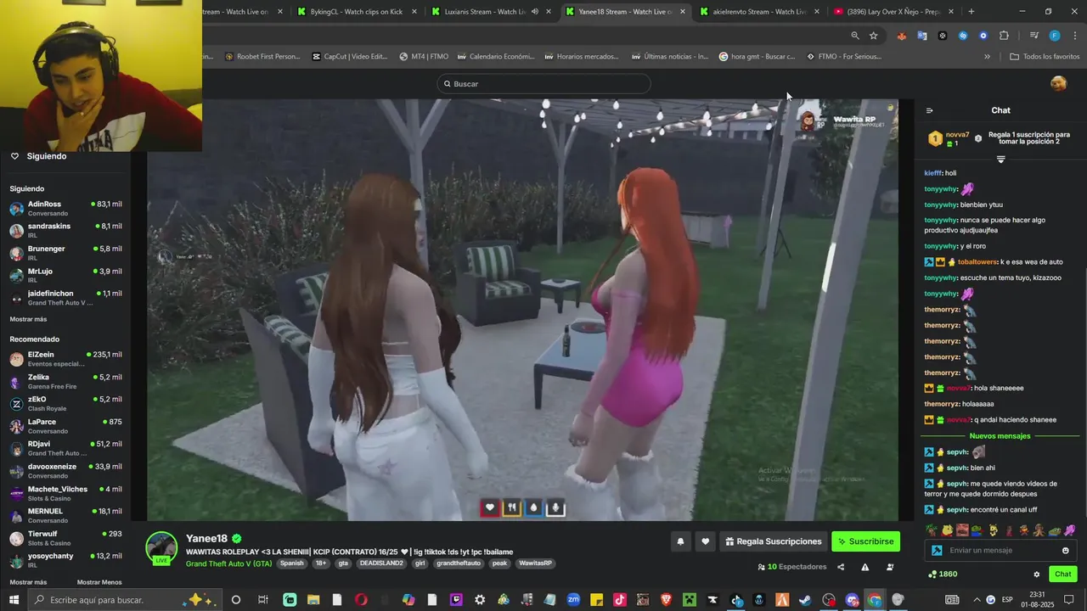
Task: Open Roobet First Person bookmark
Action: [262, 57]
